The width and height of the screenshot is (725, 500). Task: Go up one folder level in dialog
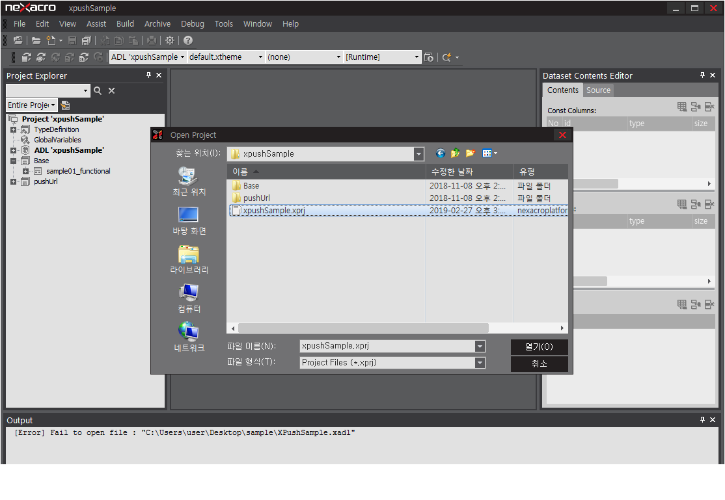pos(456,153)
